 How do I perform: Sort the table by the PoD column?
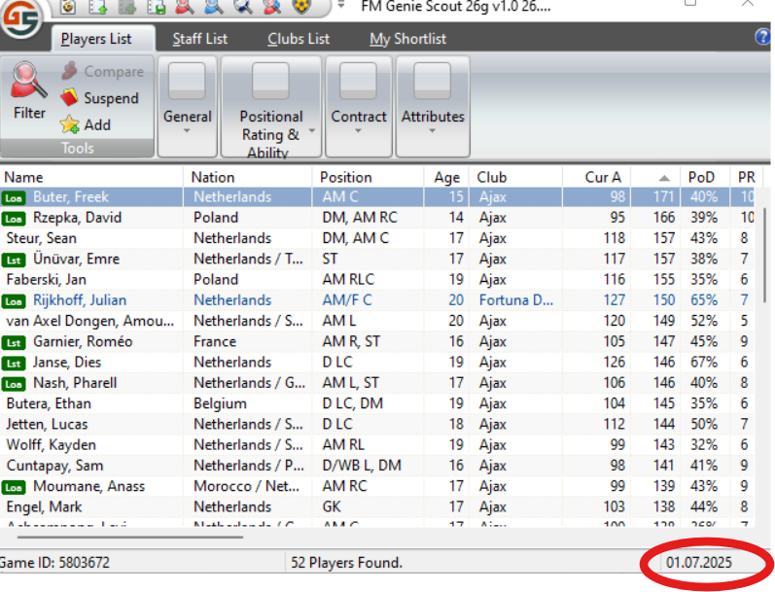701,177
